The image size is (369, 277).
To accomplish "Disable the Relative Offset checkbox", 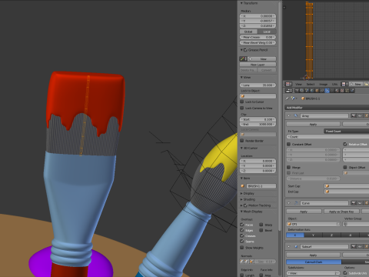I will pyautogui.click(x=345, y=144).
